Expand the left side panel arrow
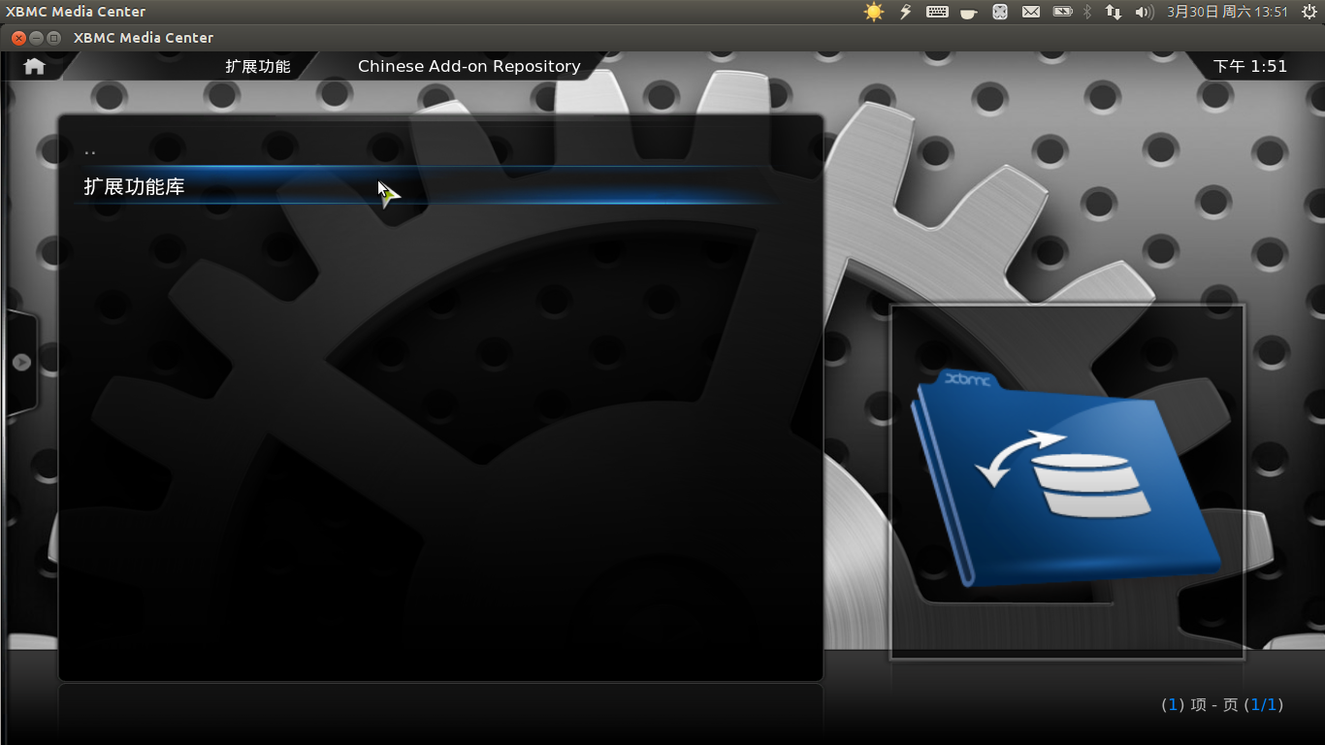Image resolution: width=1325 pixels, height=745 pixels. pos(21,362)
